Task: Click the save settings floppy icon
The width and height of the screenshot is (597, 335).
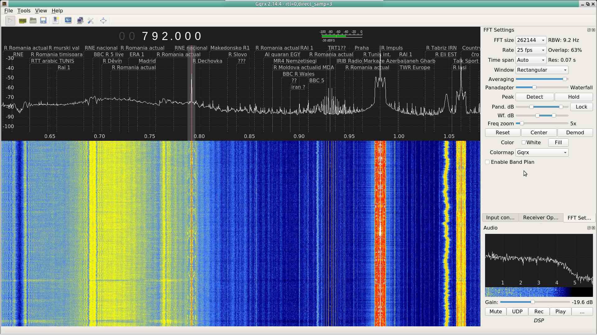Action: (43, 21)
